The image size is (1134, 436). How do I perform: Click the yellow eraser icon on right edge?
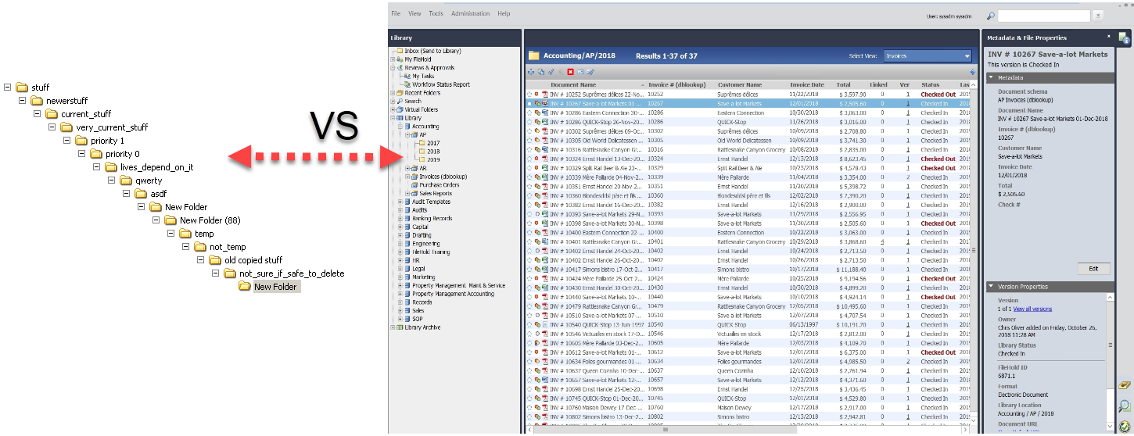point(1124,386)
